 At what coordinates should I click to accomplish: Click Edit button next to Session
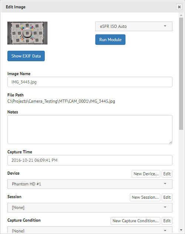point(167,197)
